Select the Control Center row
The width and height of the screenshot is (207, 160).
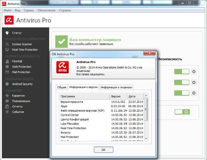(102, 115)
